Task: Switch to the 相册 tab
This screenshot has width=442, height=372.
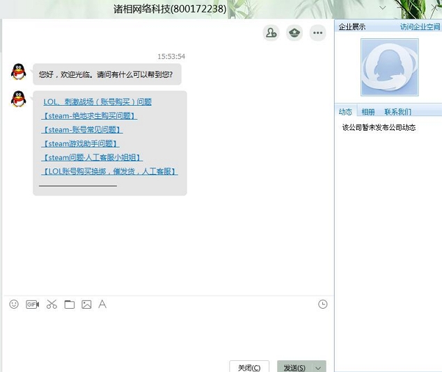Action: 368,111
